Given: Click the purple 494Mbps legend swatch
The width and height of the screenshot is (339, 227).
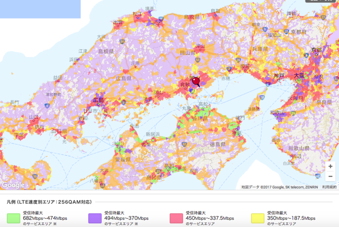Looking at the screenshot, I should (95, 218).
